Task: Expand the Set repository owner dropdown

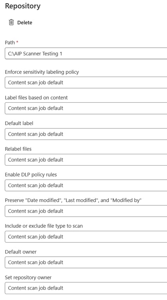Action: [86, 288]
